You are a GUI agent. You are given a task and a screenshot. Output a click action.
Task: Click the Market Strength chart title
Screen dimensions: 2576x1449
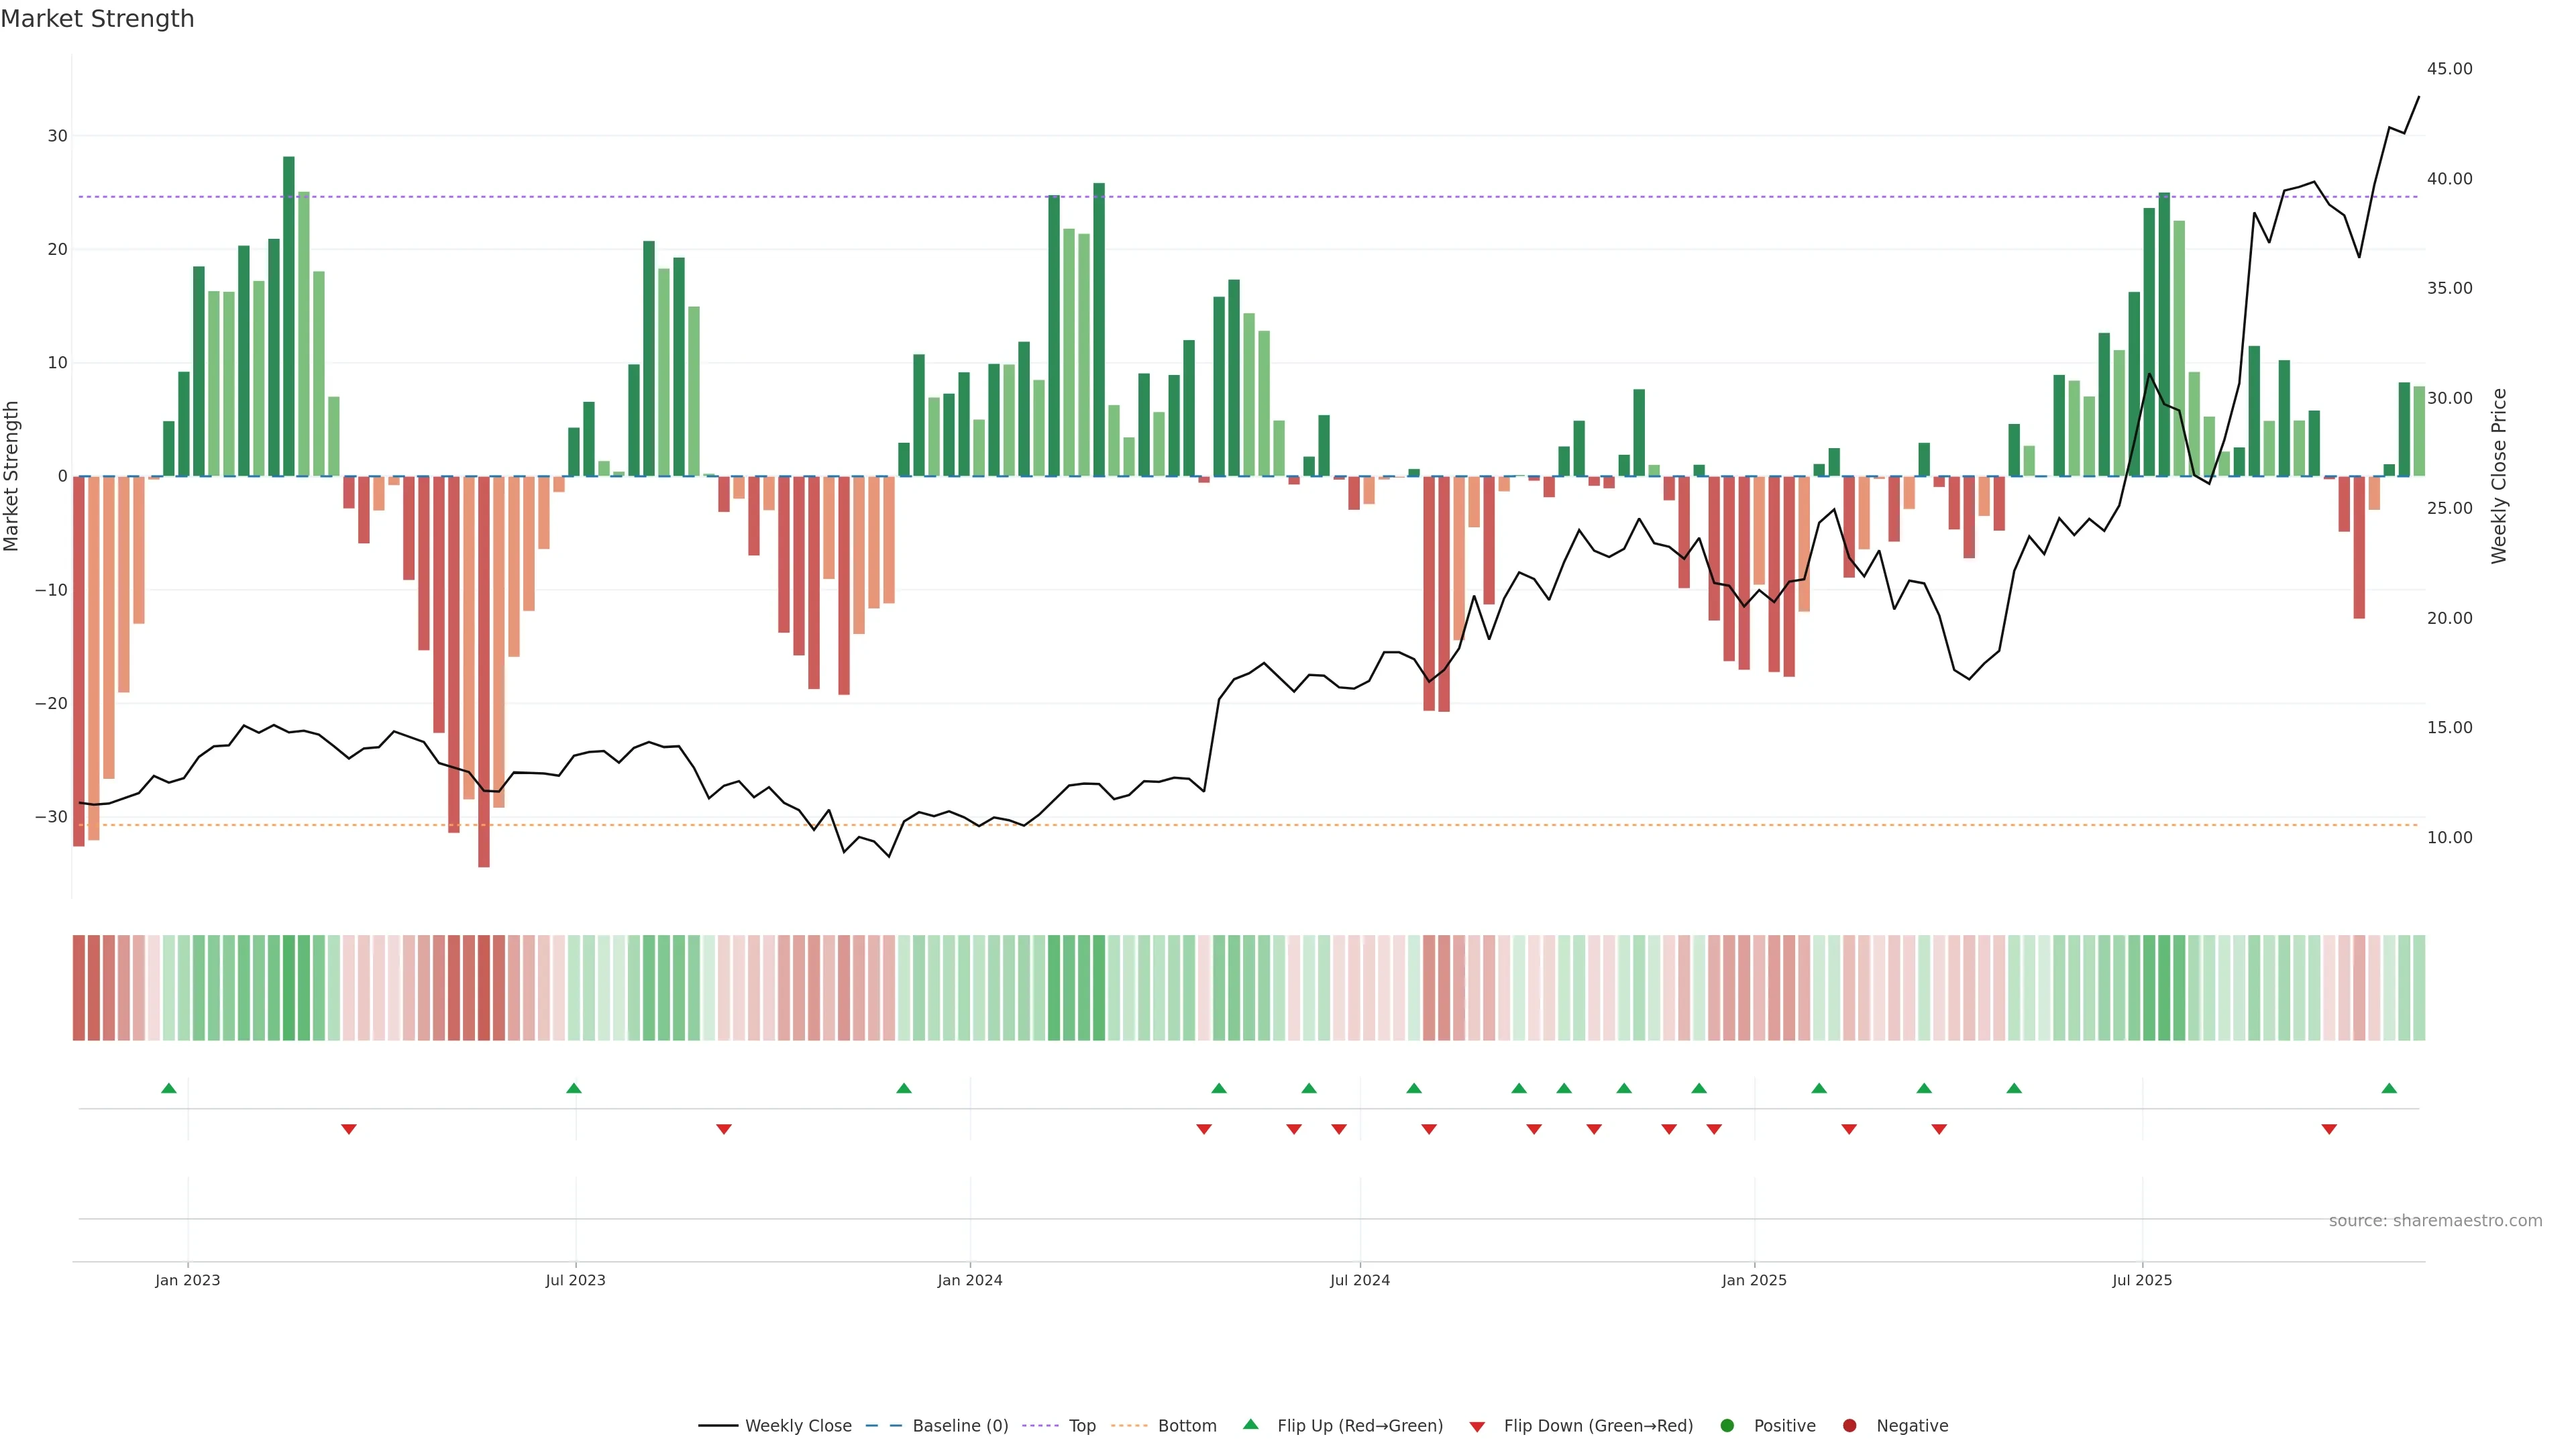97,19
